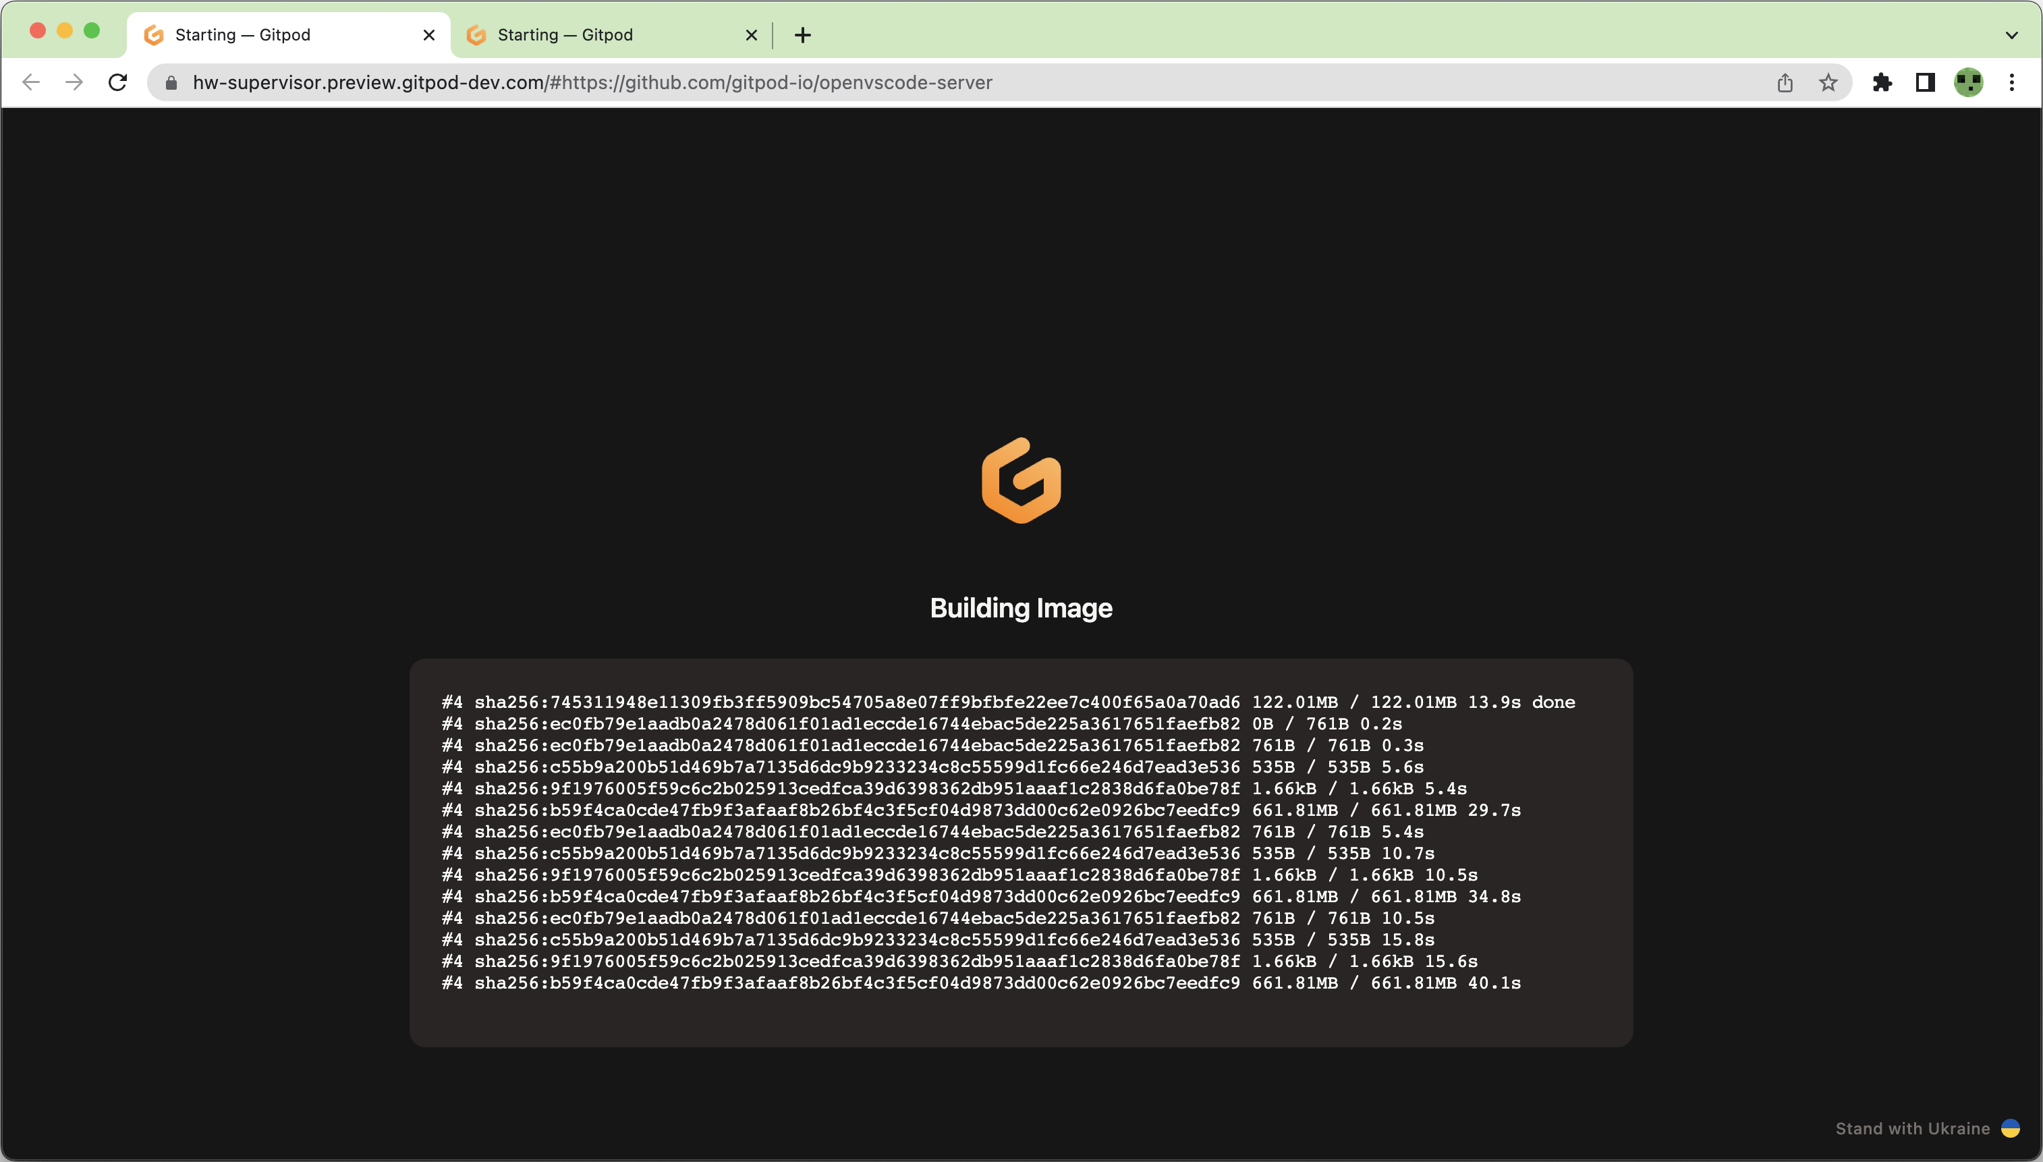Select log line 661.81MB 40.1s
The width and height of the screenshot is (2043, 1162).
point(981,983)
